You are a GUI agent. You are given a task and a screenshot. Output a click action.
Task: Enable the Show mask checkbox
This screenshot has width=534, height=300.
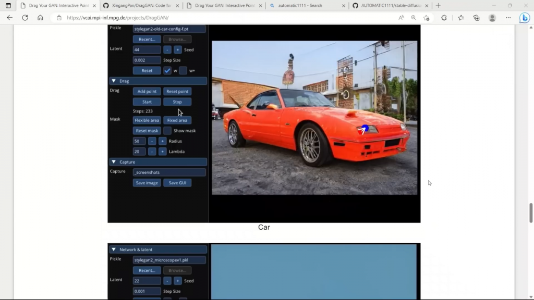(x=167, y=131)
